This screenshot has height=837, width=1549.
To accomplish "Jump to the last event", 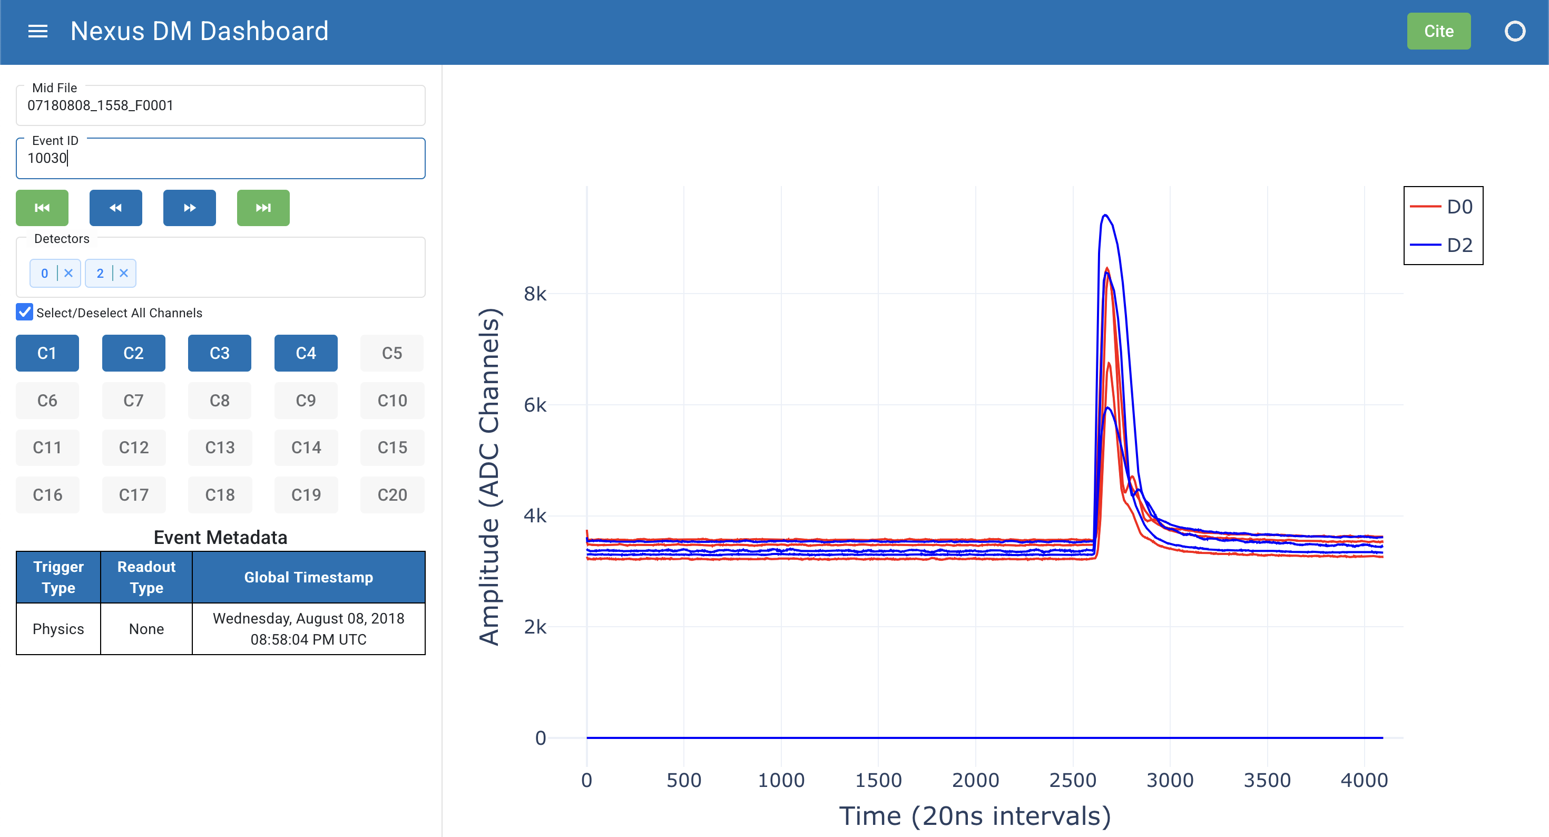I will tap(263, 208).
